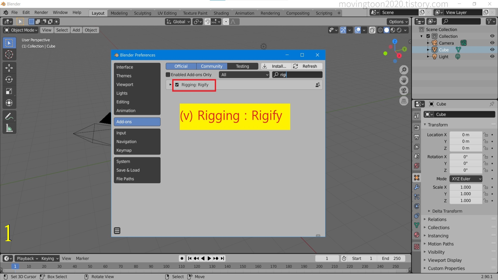Select the Measure ruler tool

point(9,128)
